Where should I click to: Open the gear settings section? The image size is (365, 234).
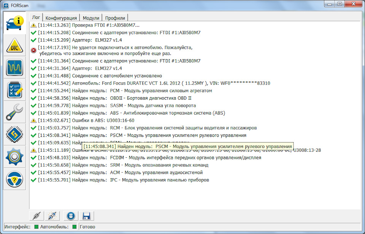click(x=14, y=157)
